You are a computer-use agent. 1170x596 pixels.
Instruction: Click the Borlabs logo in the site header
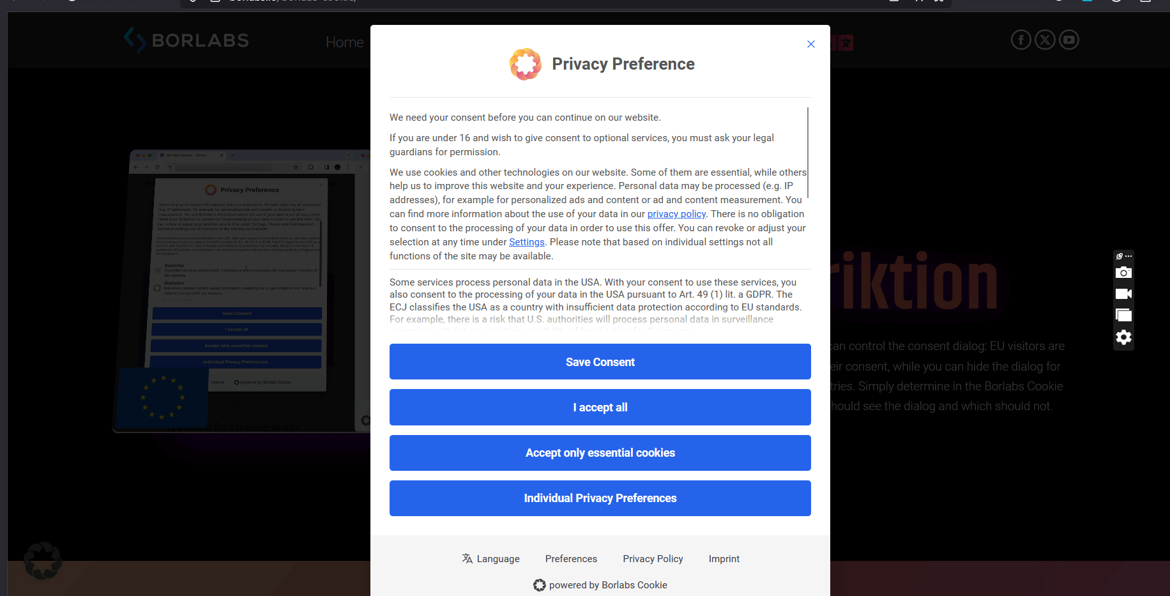pyautogui.click(x=186, y=40)
